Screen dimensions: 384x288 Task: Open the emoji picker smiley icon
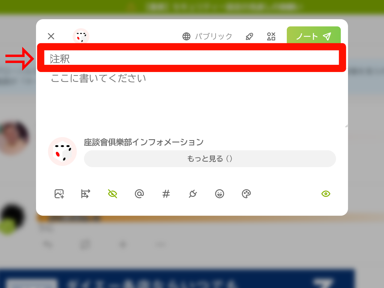[x=220, y=194]
